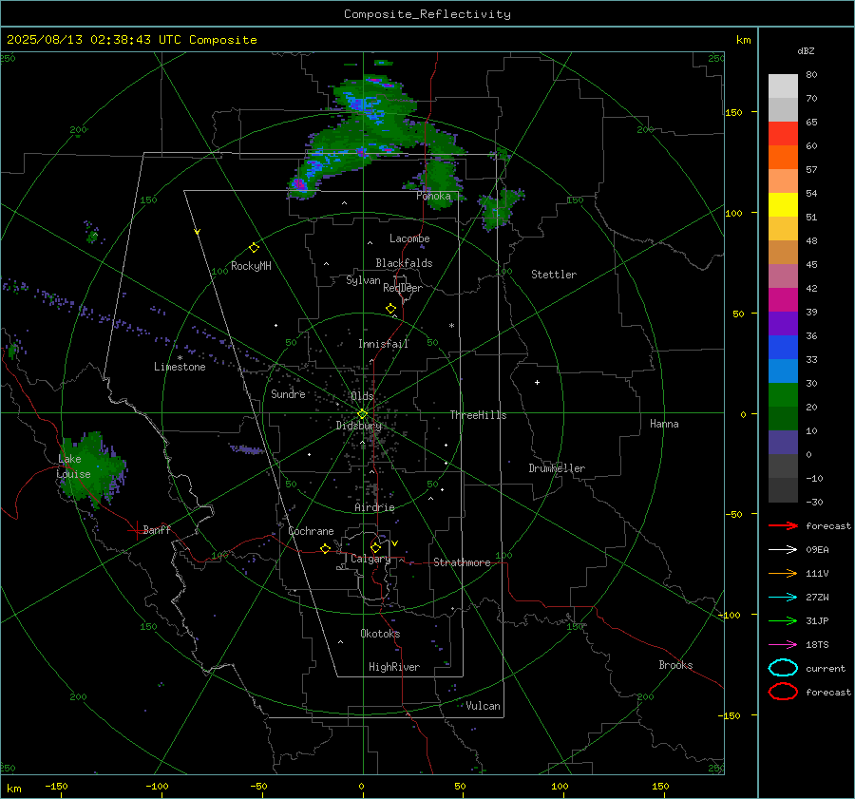The height and width of the screenshot is (799, 855).
Task: Click the storm cell echo east of Ponoka
Action: (500, 208)
